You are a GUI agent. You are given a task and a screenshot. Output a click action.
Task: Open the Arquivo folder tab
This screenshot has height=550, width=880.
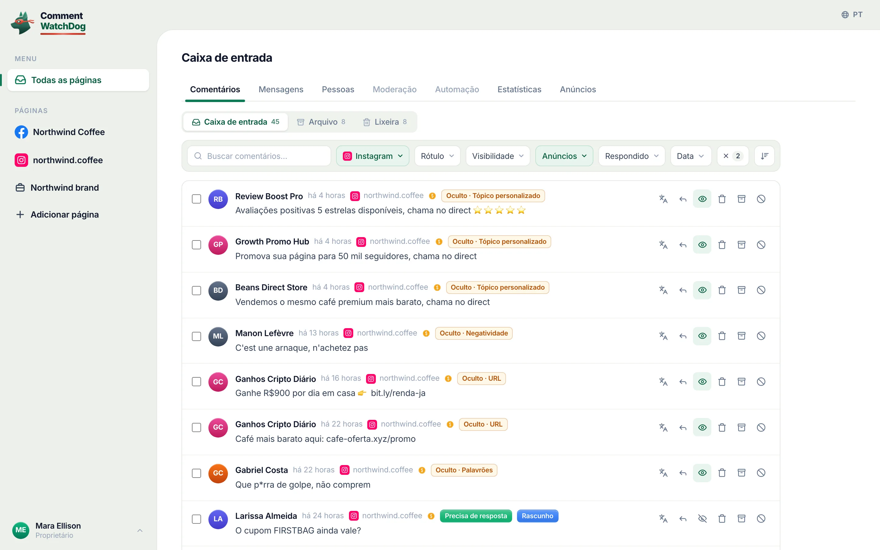point(321,122)
